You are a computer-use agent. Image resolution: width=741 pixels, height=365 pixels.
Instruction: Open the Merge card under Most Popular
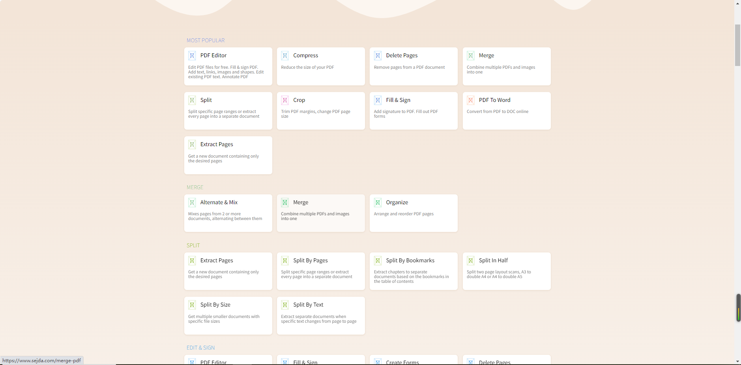(x=506, y=66)
